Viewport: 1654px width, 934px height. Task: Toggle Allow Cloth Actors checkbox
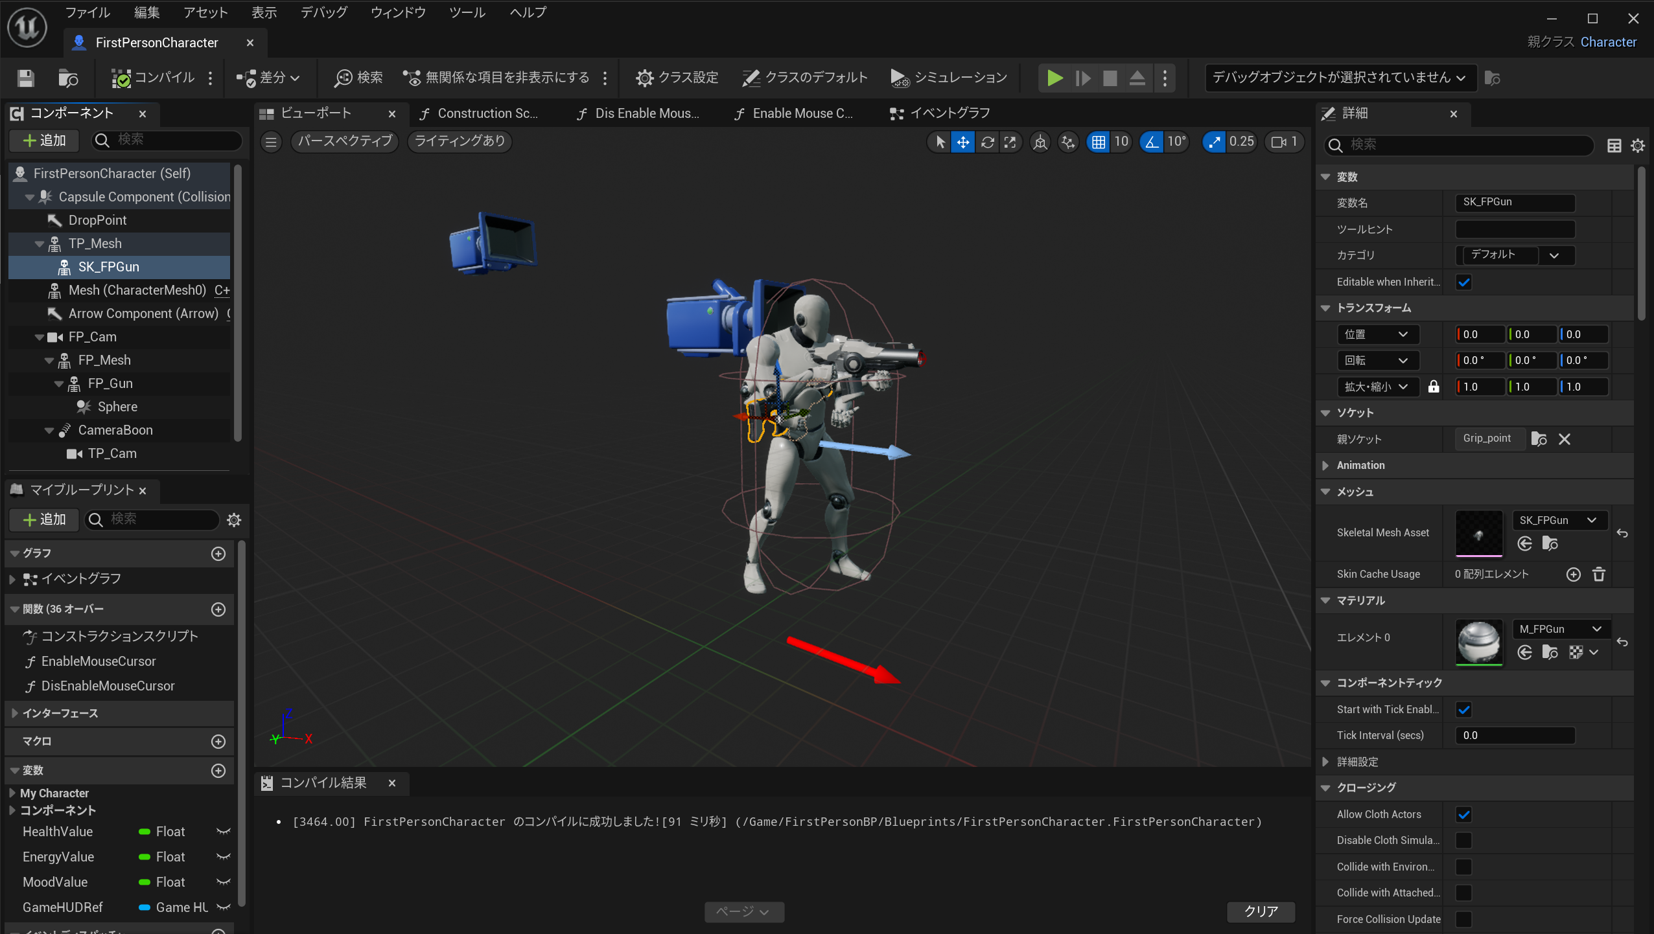pos(1463,814)
